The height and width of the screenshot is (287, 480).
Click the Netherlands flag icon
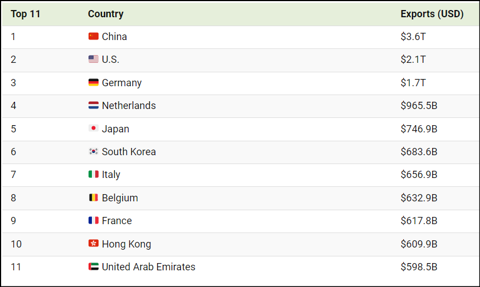click(x=94, y=106)
